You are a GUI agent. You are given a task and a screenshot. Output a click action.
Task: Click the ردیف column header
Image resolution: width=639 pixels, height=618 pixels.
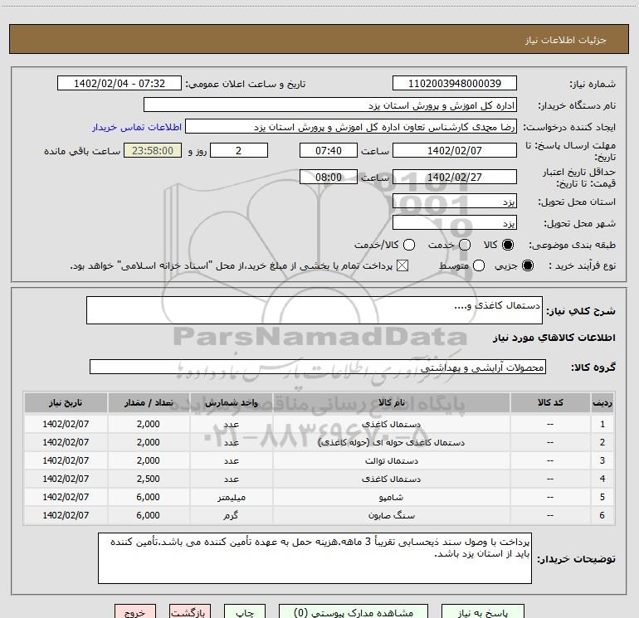(602, 403)
